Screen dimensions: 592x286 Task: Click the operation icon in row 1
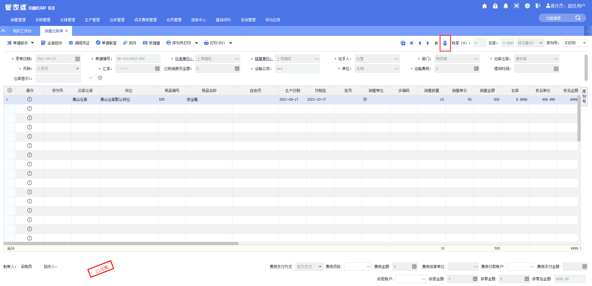tap(30, 99)
